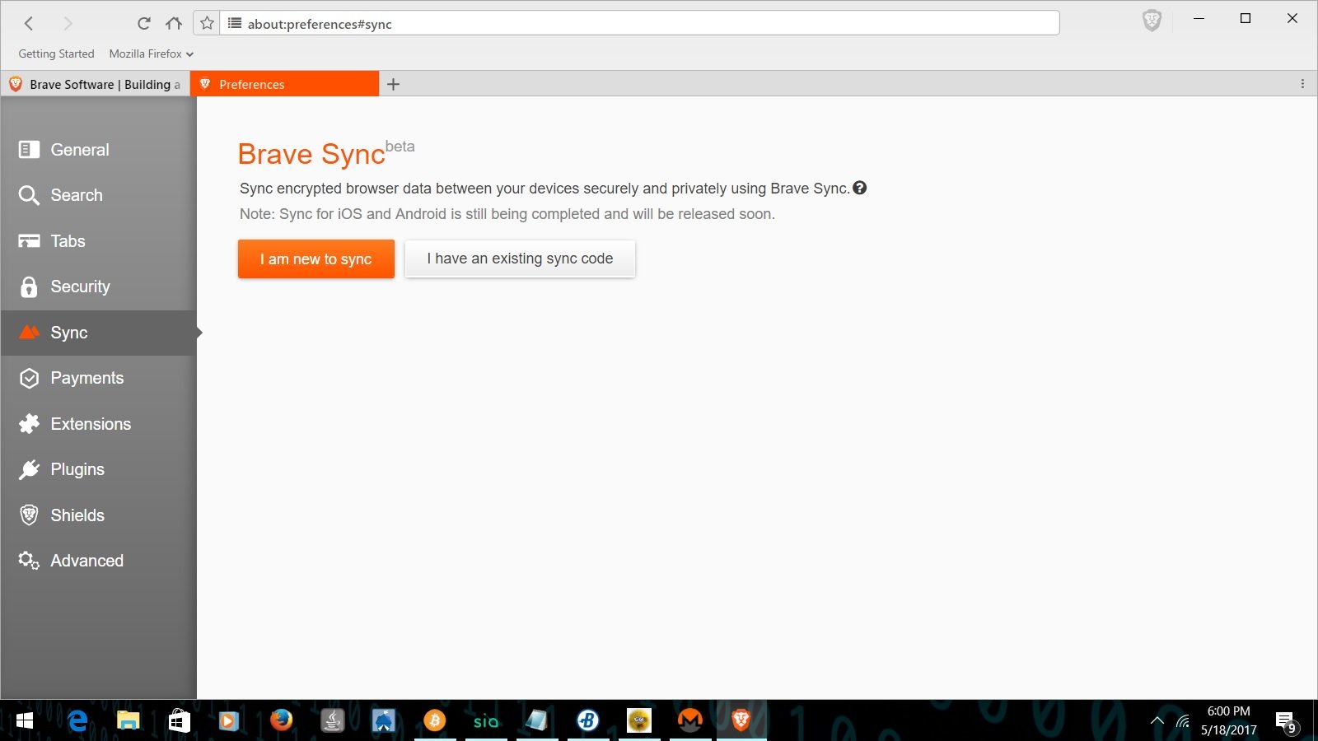
Task: Open the Brave Shields lion icon in toolbar
Action: pos(1152,21)
